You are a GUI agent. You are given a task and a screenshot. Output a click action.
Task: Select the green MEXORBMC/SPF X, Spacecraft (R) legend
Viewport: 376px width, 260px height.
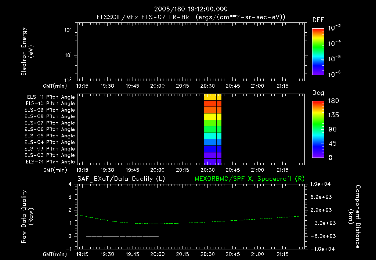pos(249,179)
